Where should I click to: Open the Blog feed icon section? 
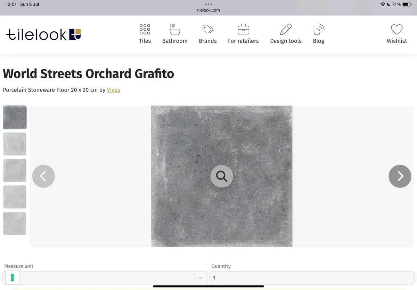point(319,34)
